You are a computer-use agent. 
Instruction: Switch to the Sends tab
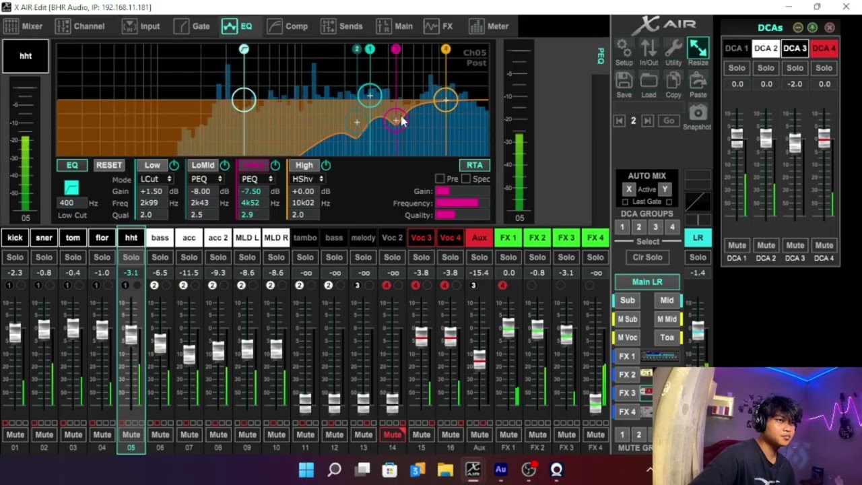point(342,26)
